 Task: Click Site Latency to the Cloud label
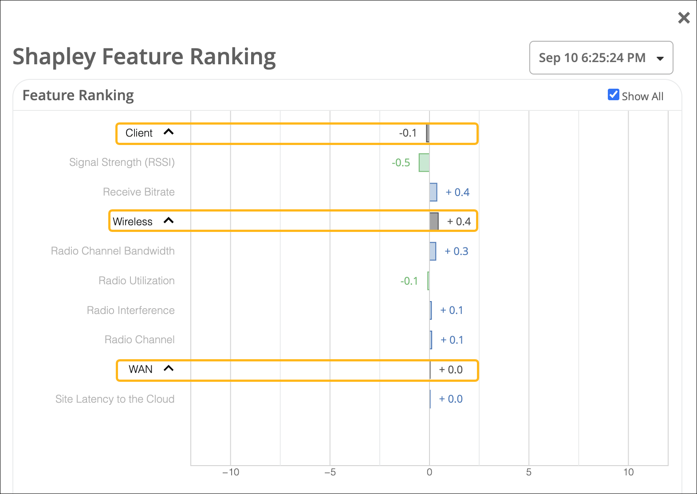tap(115, 399)
